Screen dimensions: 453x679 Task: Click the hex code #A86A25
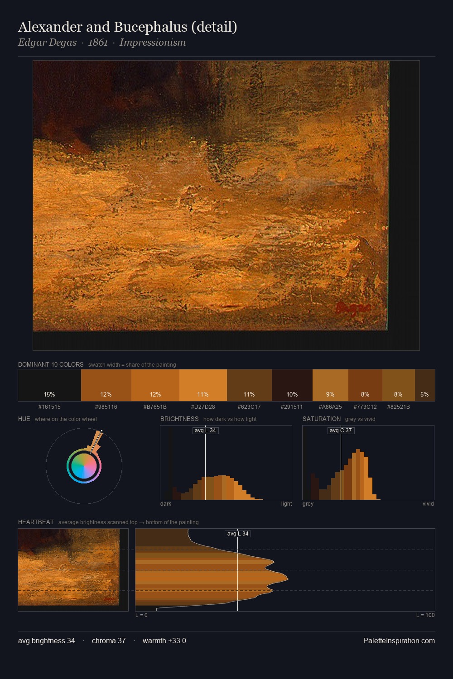[x=330, y=406]
